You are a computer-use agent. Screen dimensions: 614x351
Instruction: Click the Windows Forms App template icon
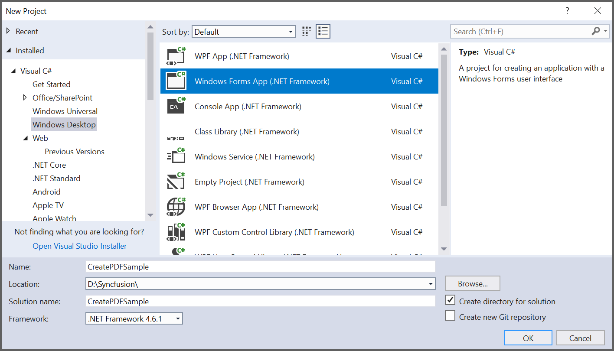point(176,81)
